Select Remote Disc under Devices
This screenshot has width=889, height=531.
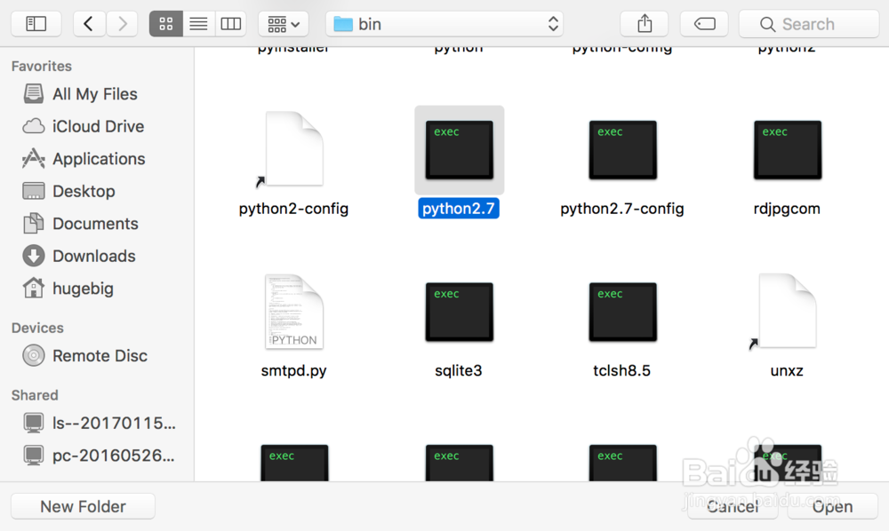point(100,355)
